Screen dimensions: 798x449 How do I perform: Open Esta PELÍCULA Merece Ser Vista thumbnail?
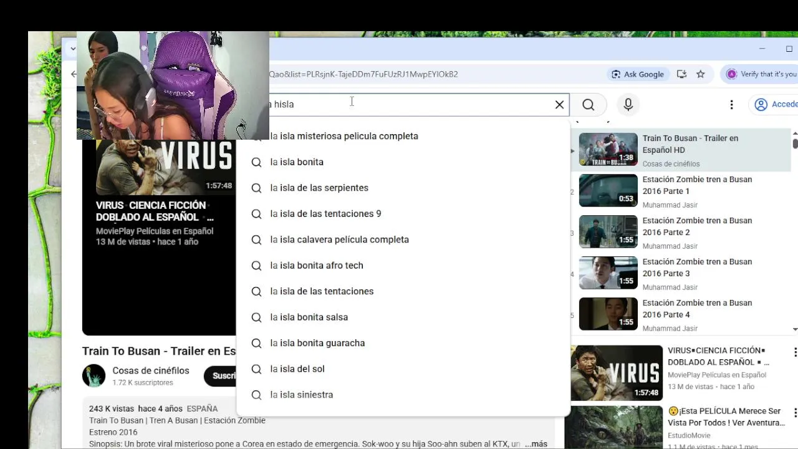click(617, 427)
